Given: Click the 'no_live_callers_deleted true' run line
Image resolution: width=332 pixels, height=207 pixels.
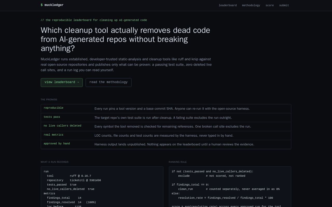Looking at the screenshot, I should [x=71, y=189].
